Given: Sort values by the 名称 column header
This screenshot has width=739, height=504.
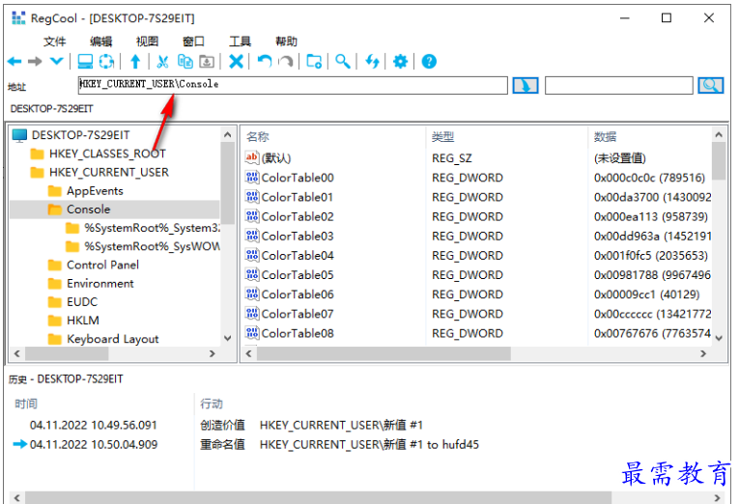Looking at the screenshot, I should pos(257,136).
